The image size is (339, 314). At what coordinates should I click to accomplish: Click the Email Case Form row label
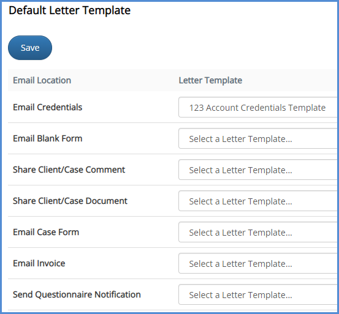(46, 232)
